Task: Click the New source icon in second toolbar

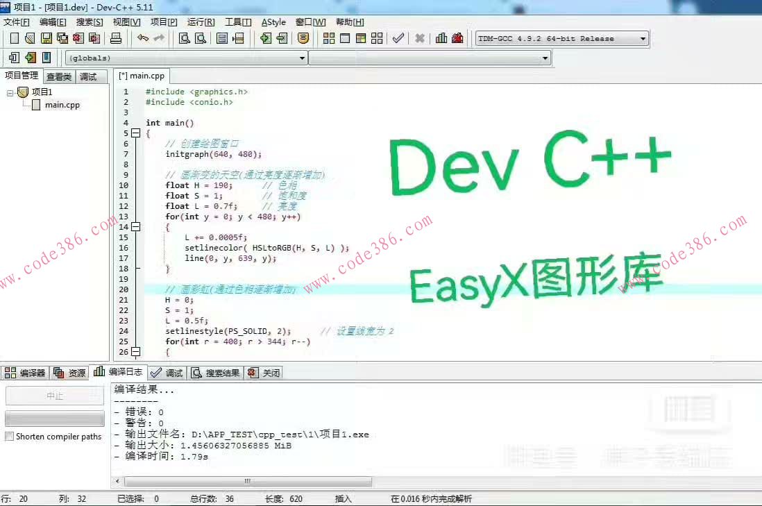Action: click(x=14, y=58)
